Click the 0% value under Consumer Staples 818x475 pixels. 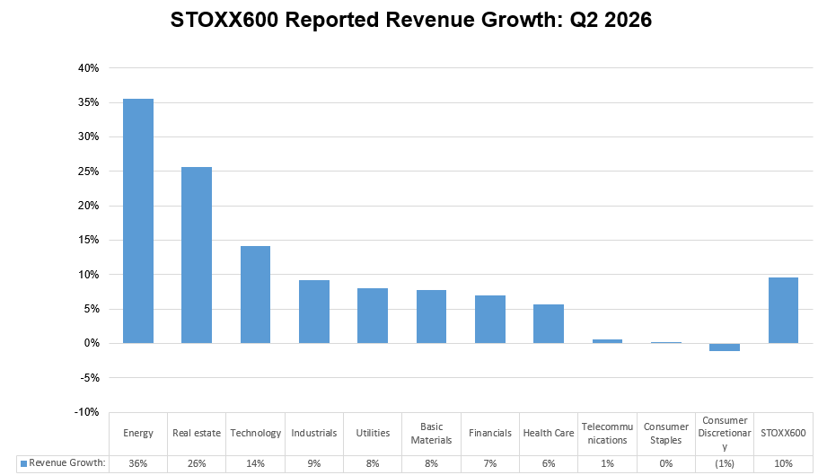pyautogui.click(x=665, y=463)
